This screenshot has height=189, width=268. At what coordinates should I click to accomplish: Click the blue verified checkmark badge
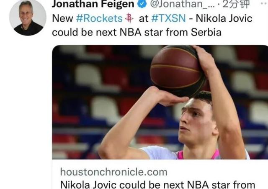tap(142, 3)
